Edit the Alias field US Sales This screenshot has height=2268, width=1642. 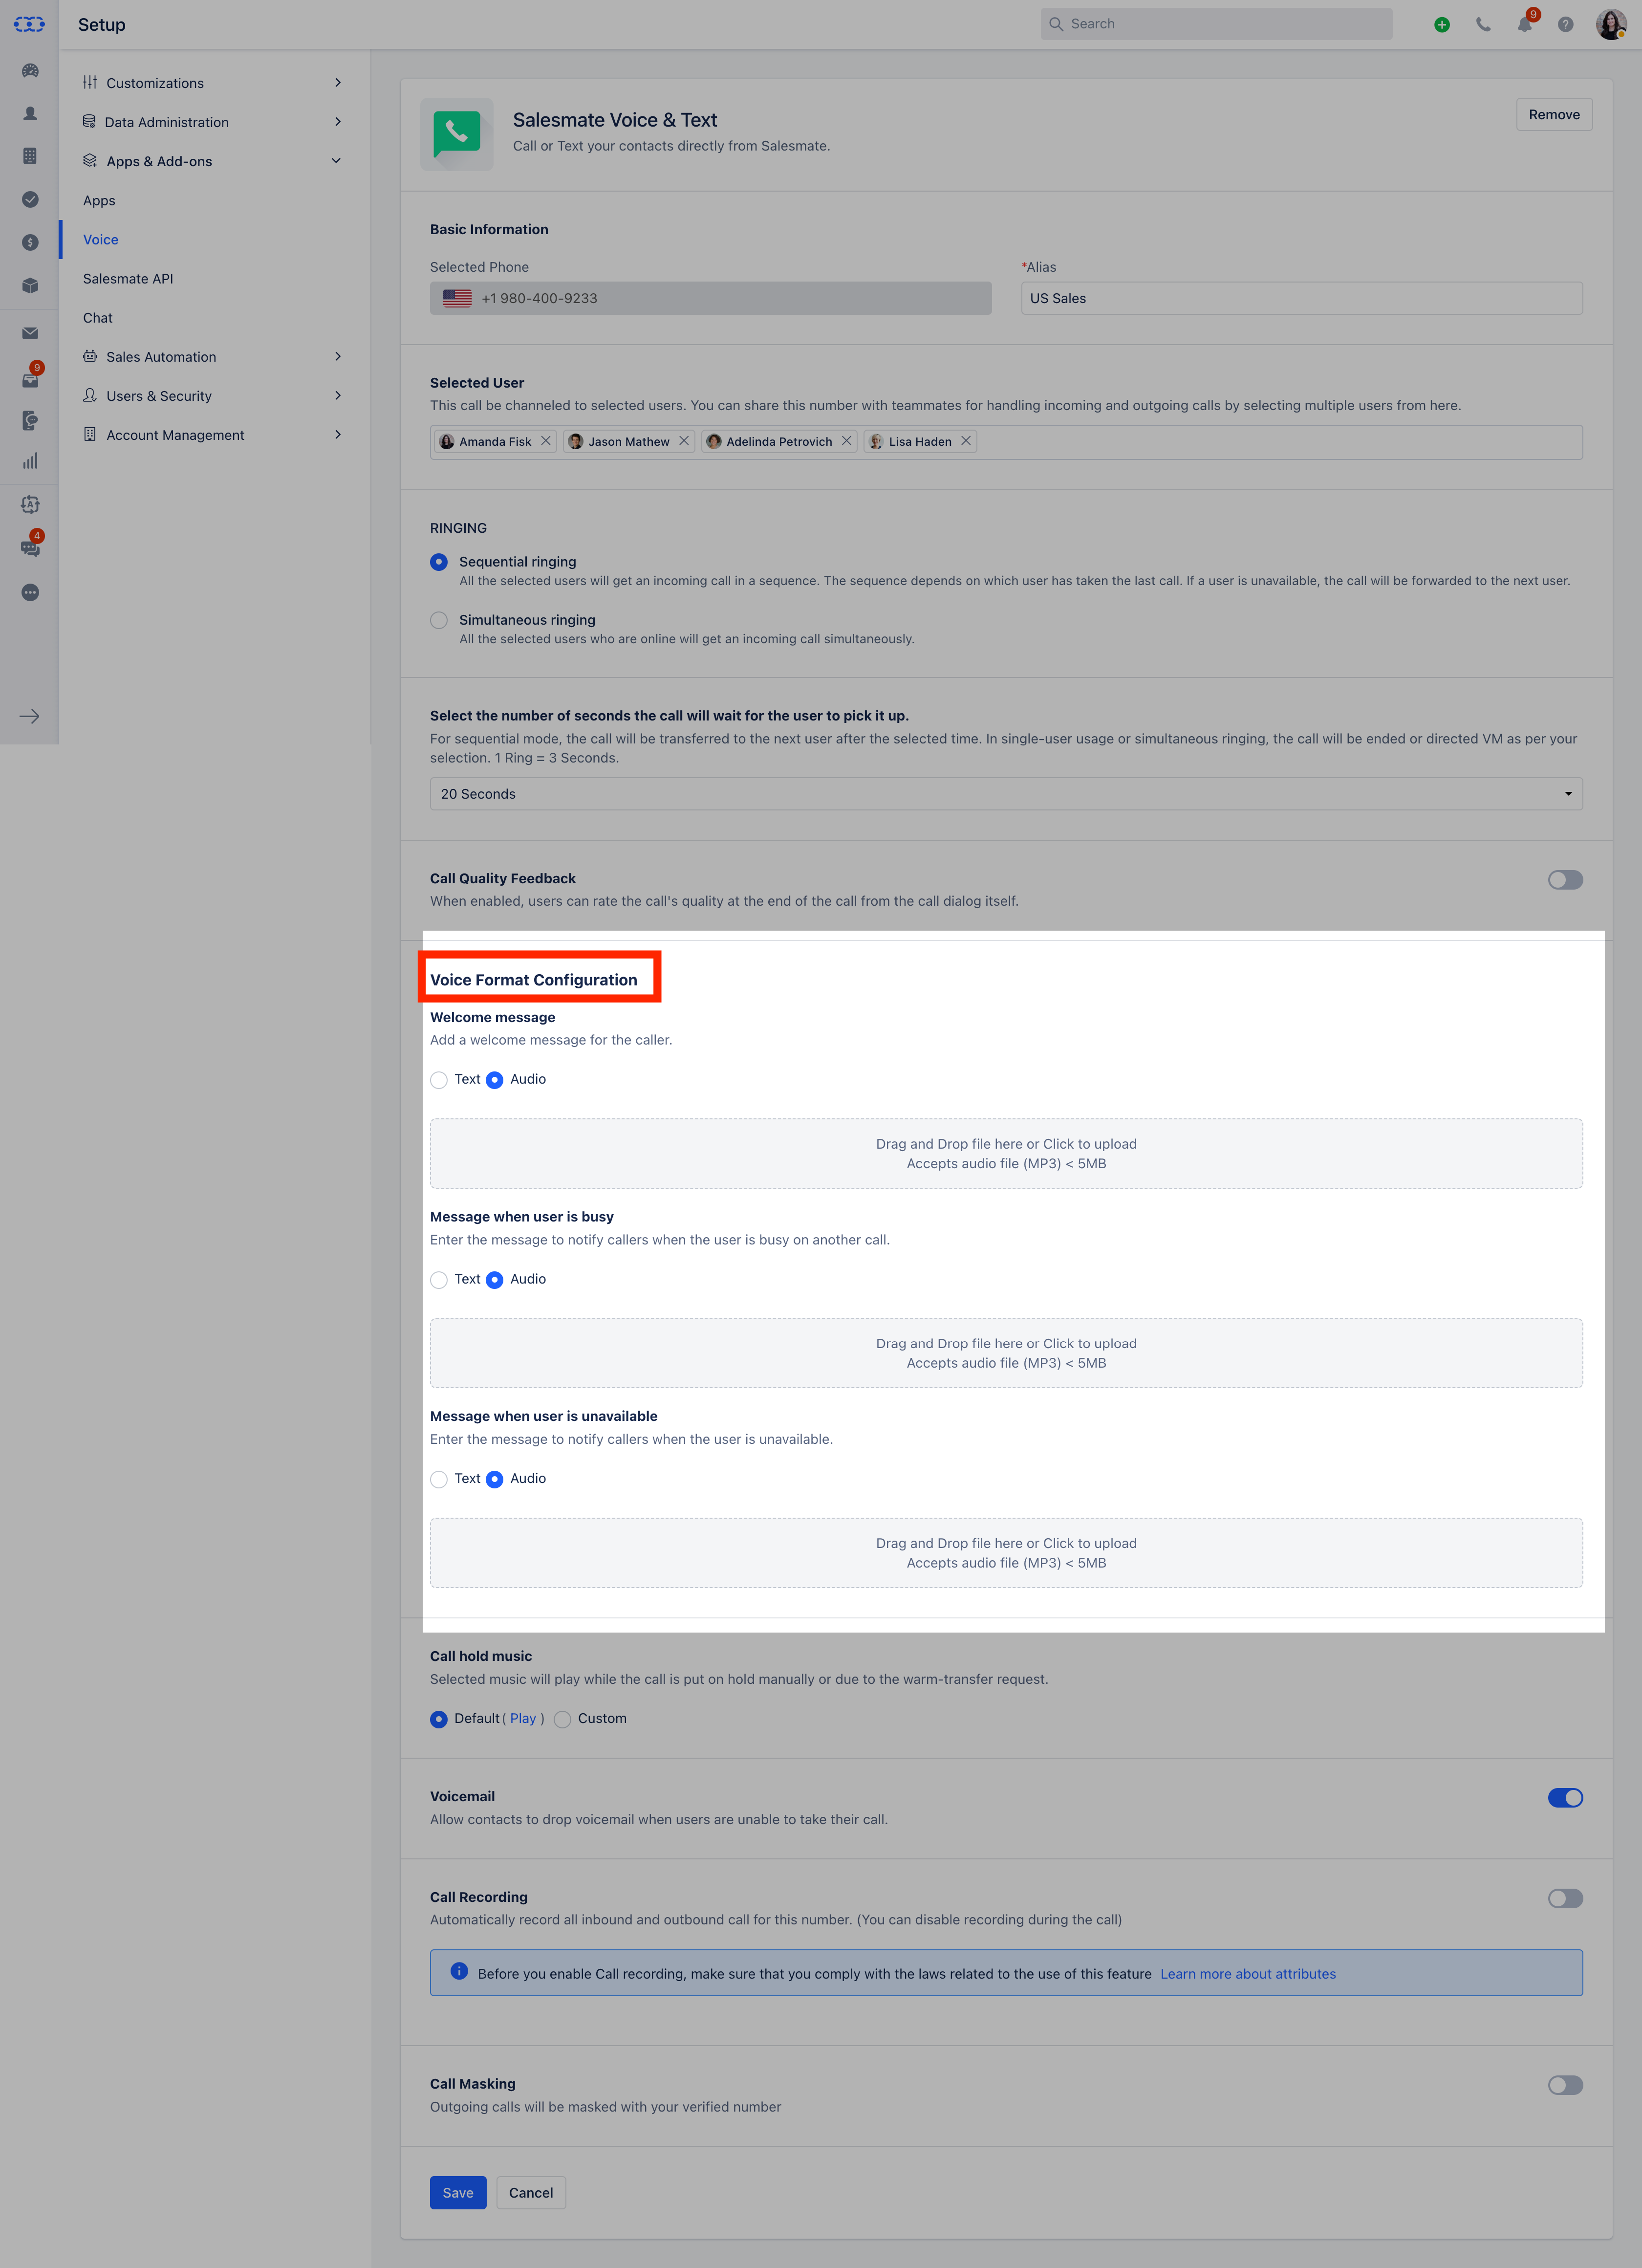pyautogui.click(x=1302, y=298)
